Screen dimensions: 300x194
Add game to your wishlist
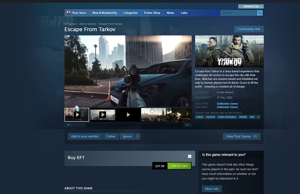point(85,136)
